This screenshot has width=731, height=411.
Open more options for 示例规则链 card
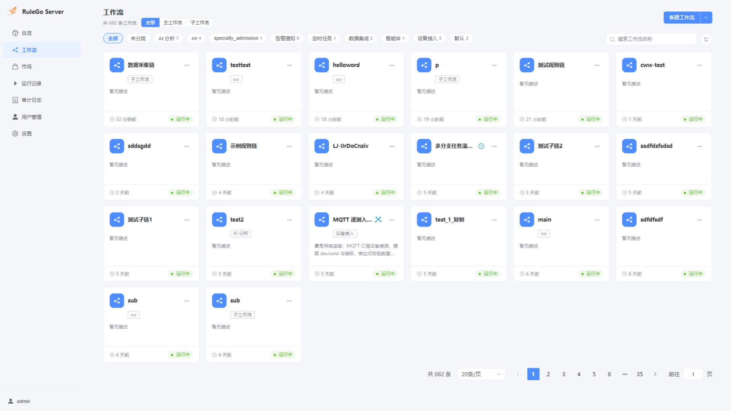pyautogui.click(x=289, y=147)
